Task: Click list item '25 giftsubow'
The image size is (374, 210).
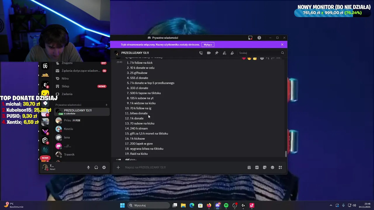Action: pyautogui.click(x=139, y=73)
